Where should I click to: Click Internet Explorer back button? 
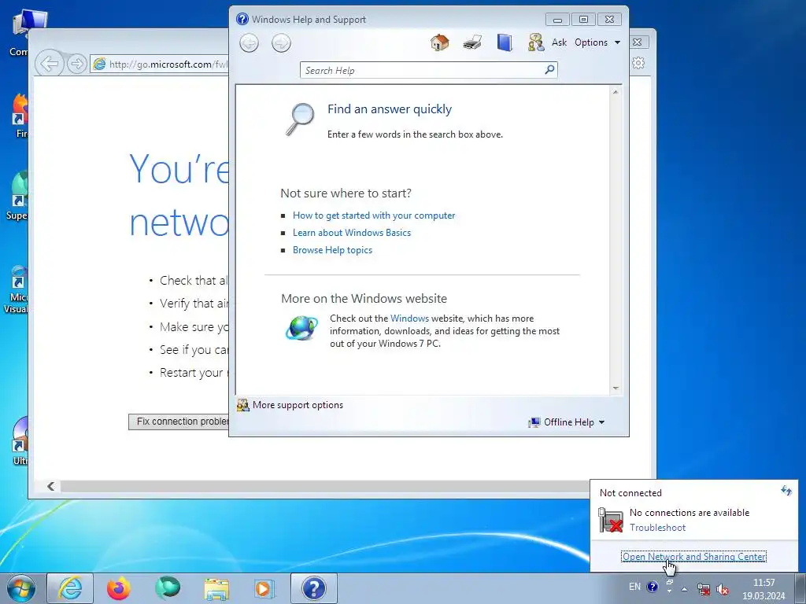click(x=50, y=64)
